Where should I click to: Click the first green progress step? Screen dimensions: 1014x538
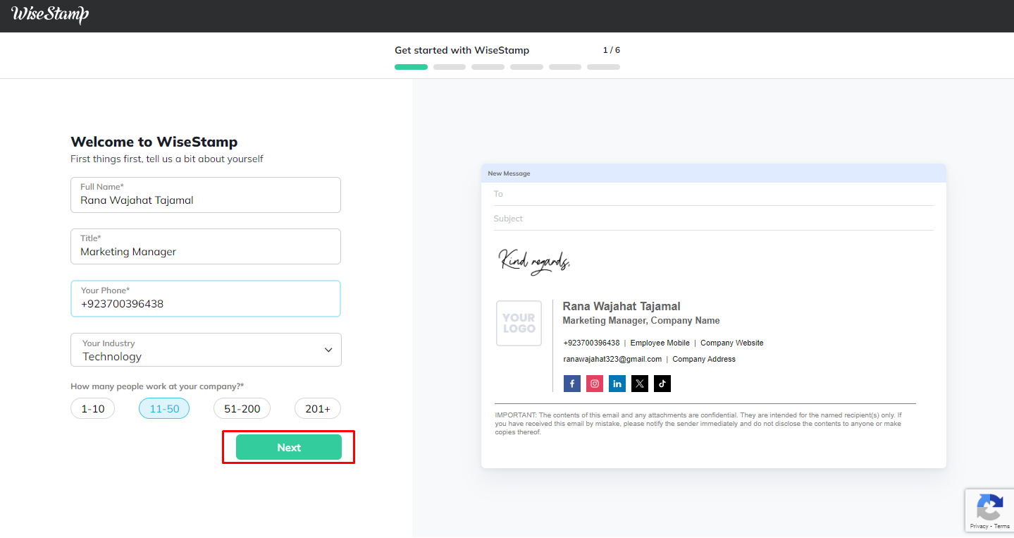click(x=411, y=67)
